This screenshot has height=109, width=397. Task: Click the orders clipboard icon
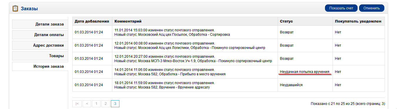[x=15, y=8]
